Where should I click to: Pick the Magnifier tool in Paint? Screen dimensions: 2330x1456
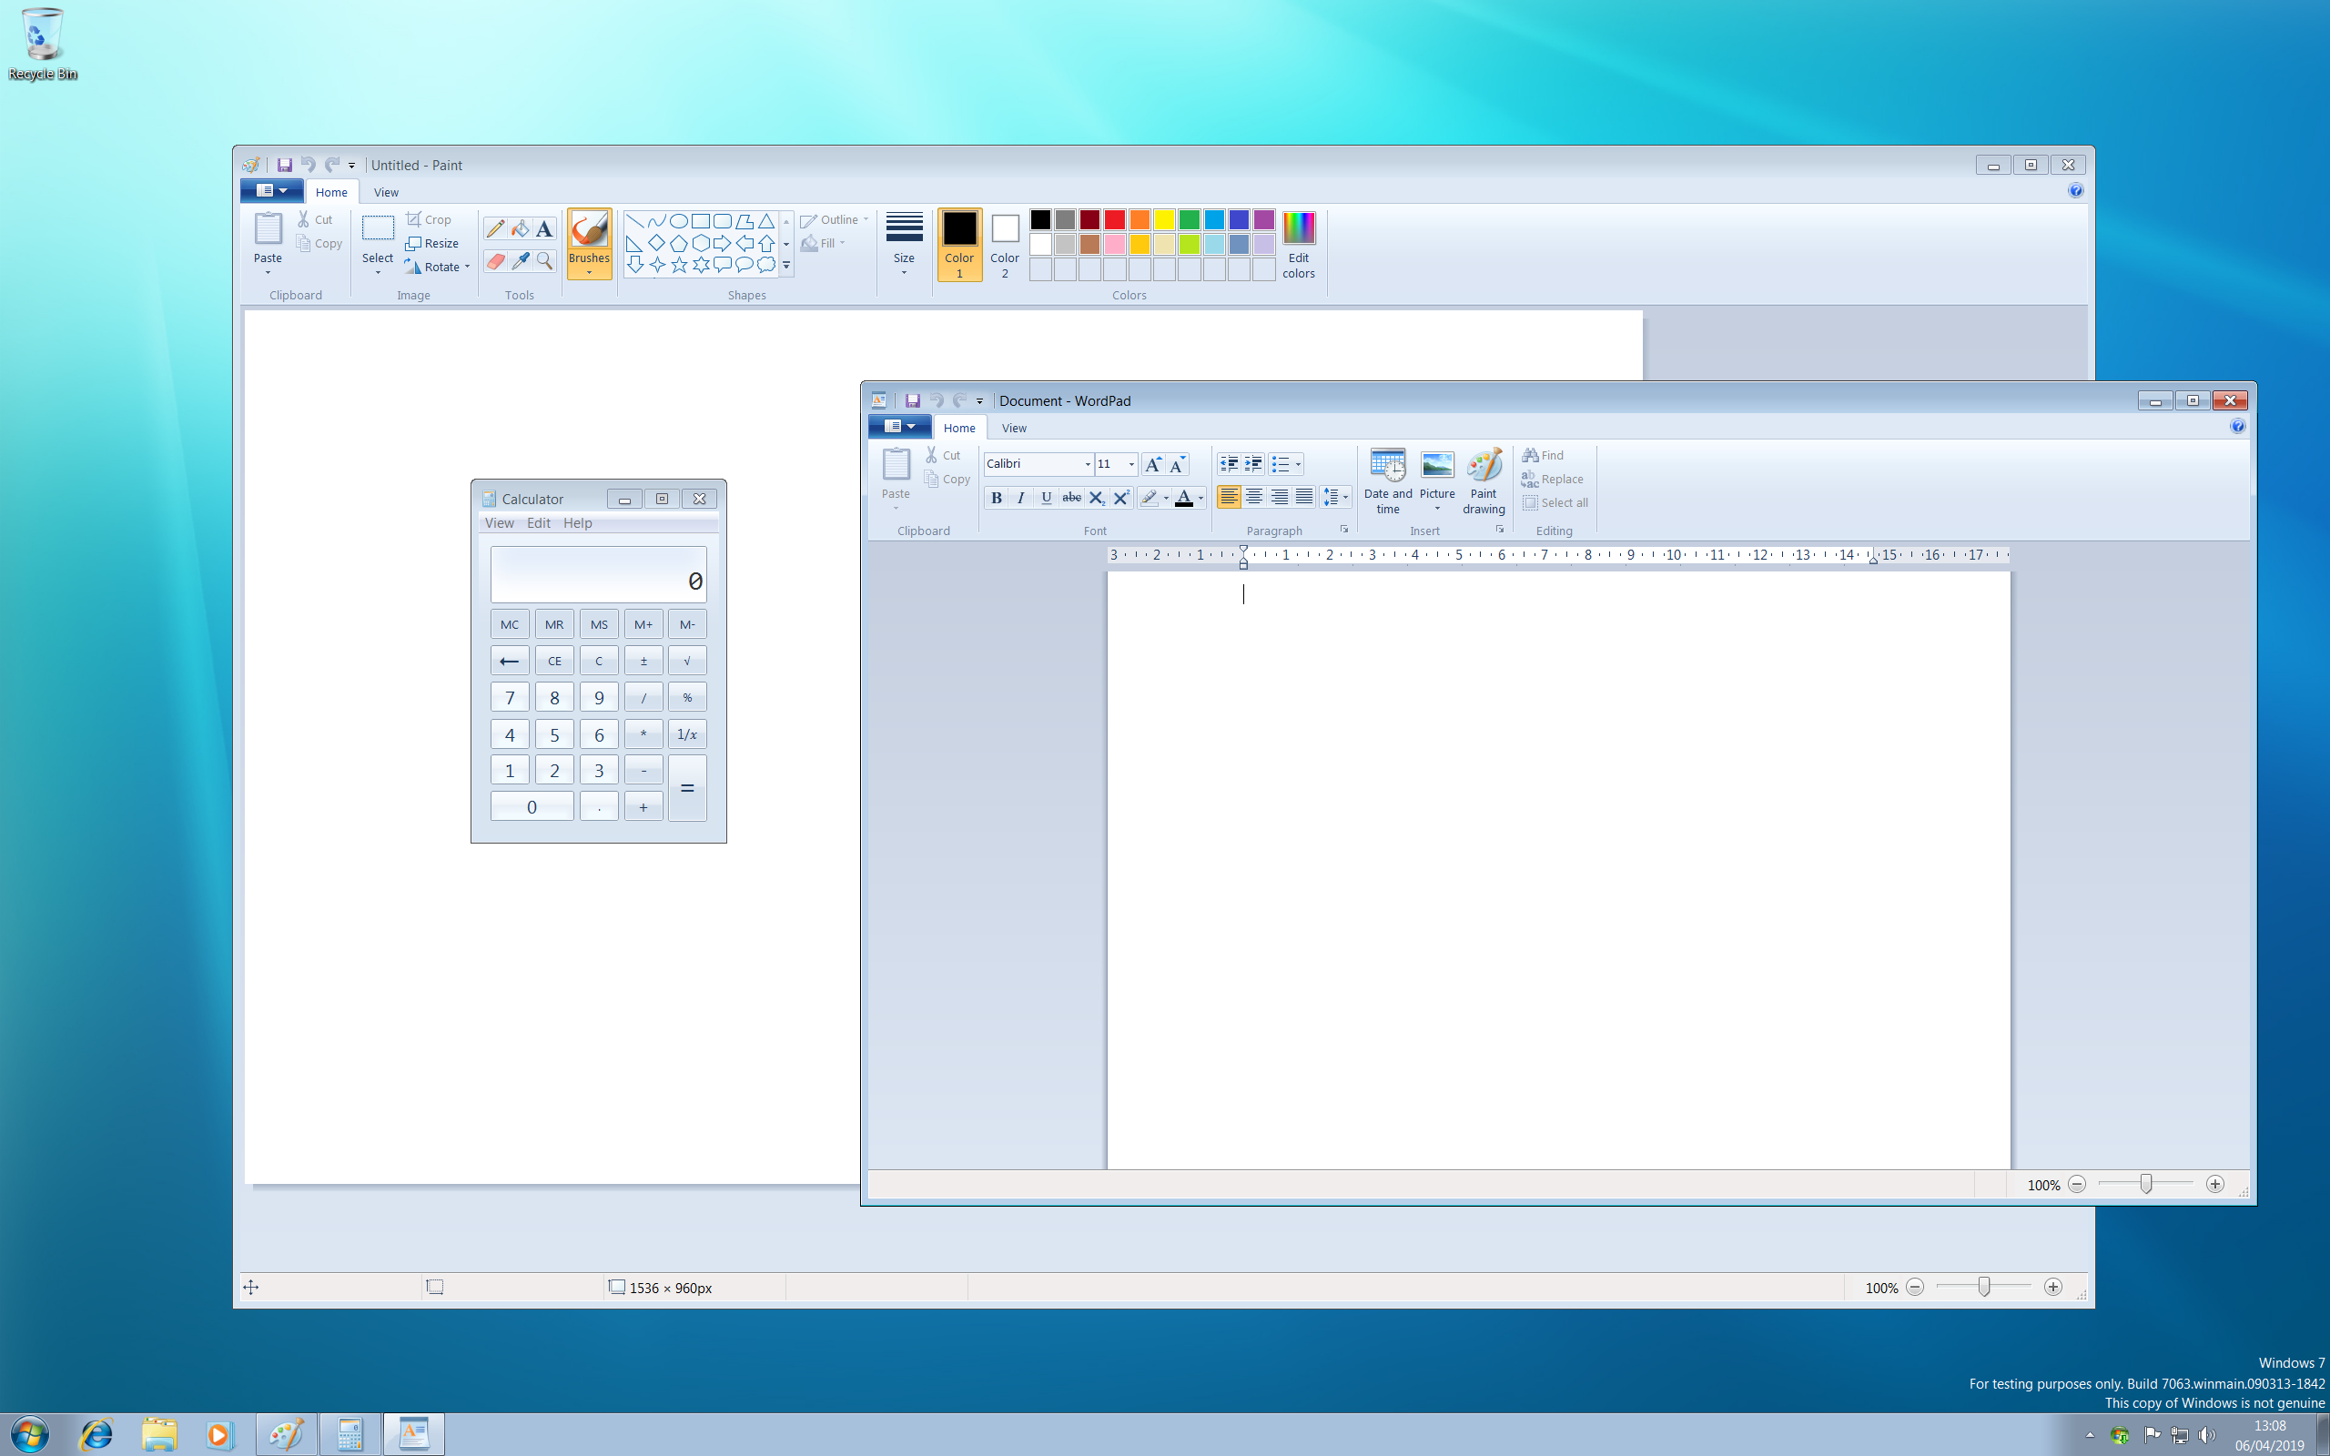click(x=545, y=261)
